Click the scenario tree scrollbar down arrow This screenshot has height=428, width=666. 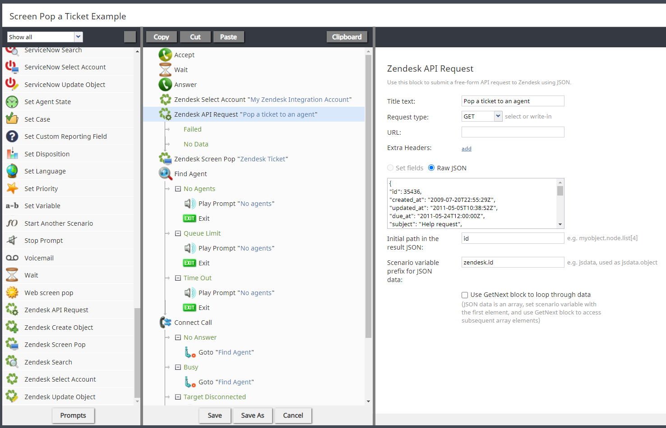coord(368,401)
